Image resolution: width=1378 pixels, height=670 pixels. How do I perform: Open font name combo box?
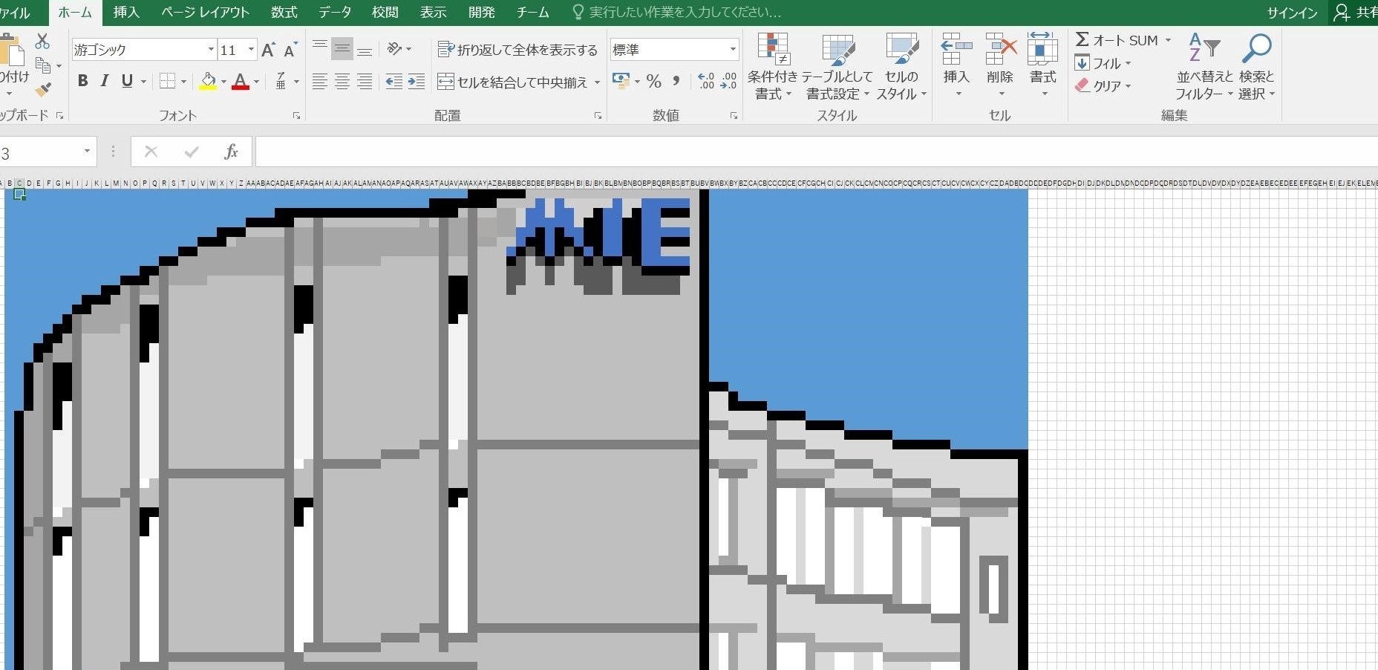click(x=143, y=50)
